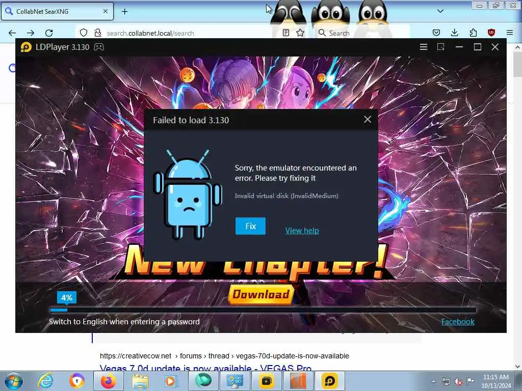Click the tracking protection shield icon
522x391 pixels.
coord(84,33)
